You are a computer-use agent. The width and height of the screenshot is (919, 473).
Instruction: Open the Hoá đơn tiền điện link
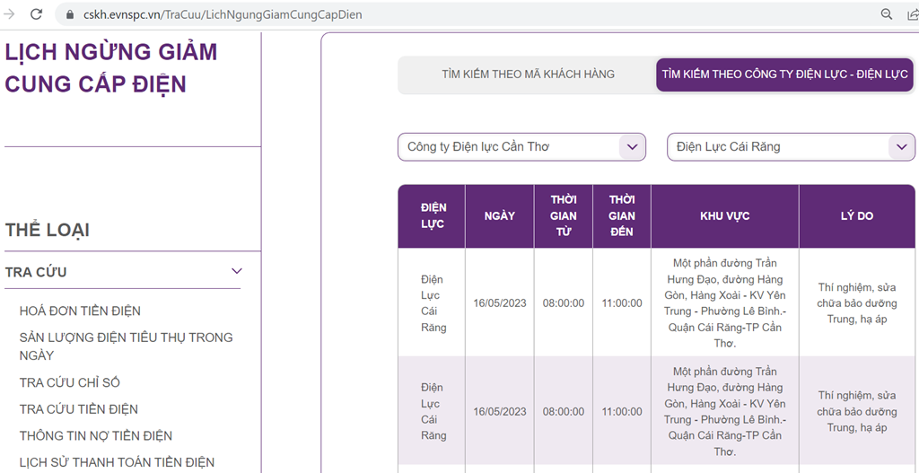coord(80,311)
